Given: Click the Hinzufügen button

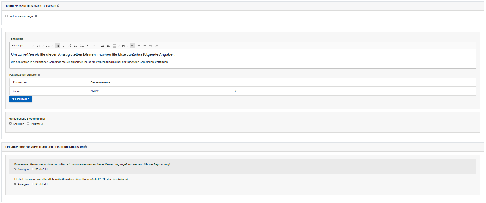Looking at the screenshot, I should click(21, 99).
